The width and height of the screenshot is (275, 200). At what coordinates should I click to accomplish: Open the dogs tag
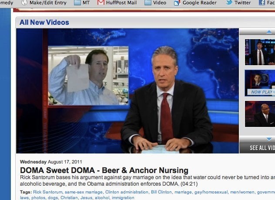click(x=53, y=198)
